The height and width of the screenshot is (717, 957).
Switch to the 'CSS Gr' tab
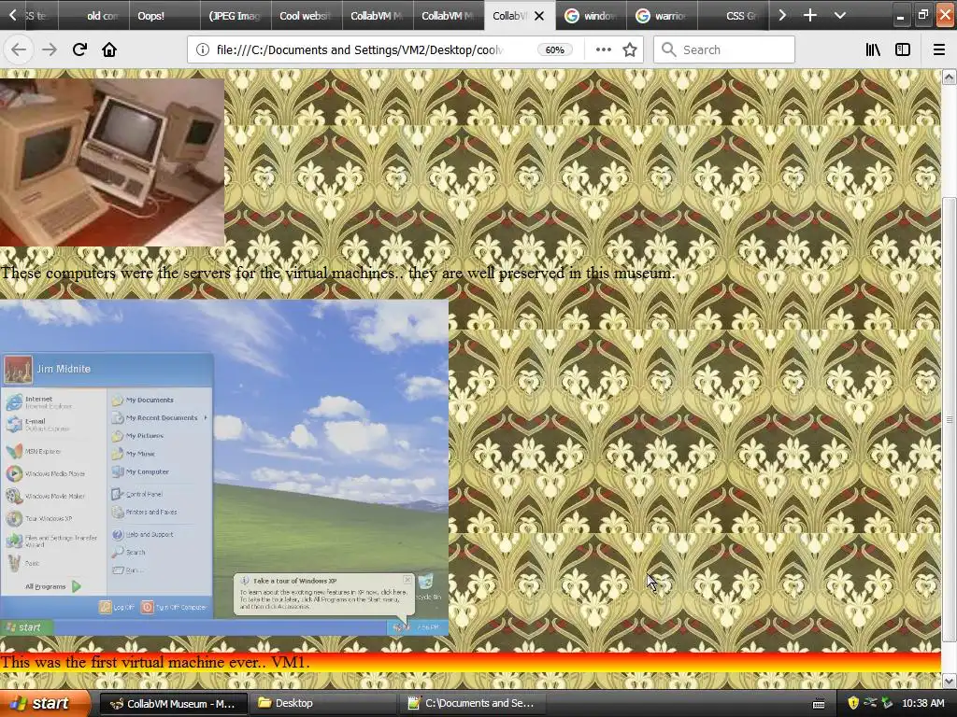[733, 16]
